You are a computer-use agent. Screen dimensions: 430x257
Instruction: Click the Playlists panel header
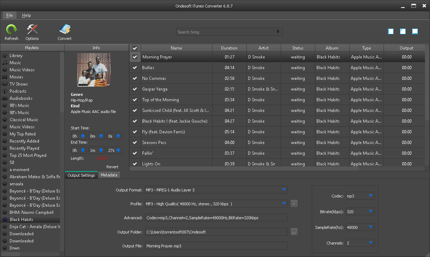pos(32,48)
